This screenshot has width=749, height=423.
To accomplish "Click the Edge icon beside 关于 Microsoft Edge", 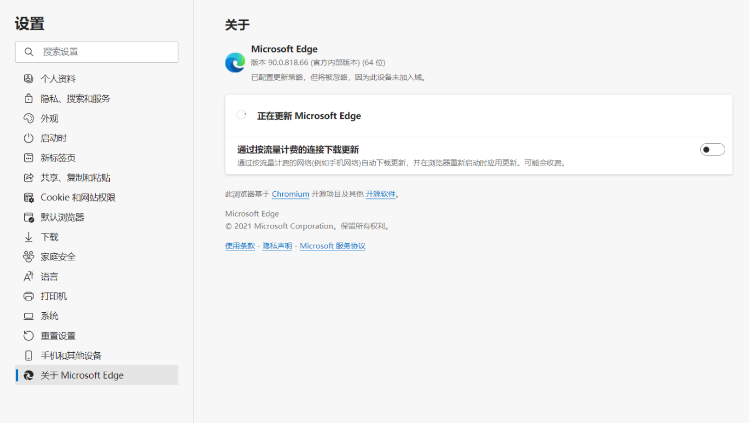I will pyautogui.click(x=29, y=375).
